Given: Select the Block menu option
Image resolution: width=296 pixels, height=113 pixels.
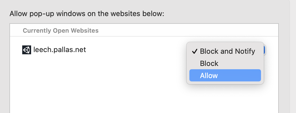Looking at the screenshot, I should [209, 63].
